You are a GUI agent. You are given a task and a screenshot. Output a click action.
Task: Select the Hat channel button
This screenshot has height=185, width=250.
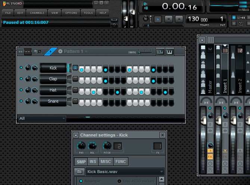tap(53, 90)
